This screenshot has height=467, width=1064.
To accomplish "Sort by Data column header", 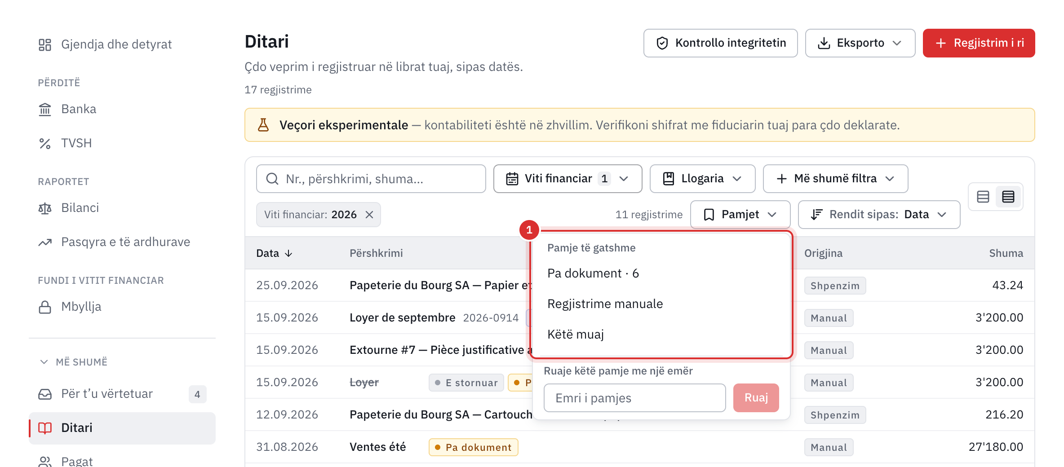I will tap(275, 253).
